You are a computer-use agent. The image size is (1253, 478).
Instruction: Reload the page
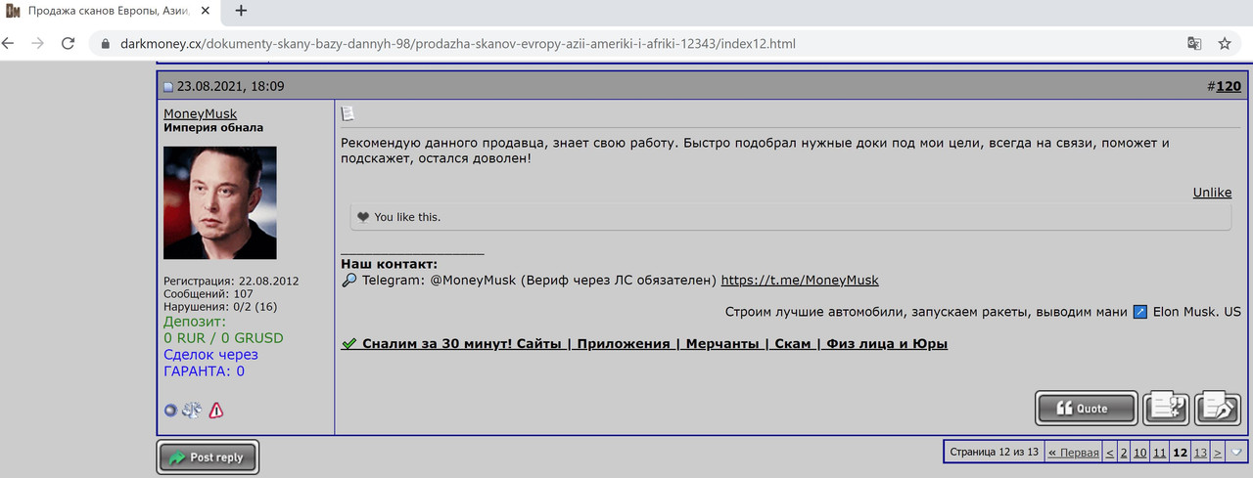[x=68, y=44]
